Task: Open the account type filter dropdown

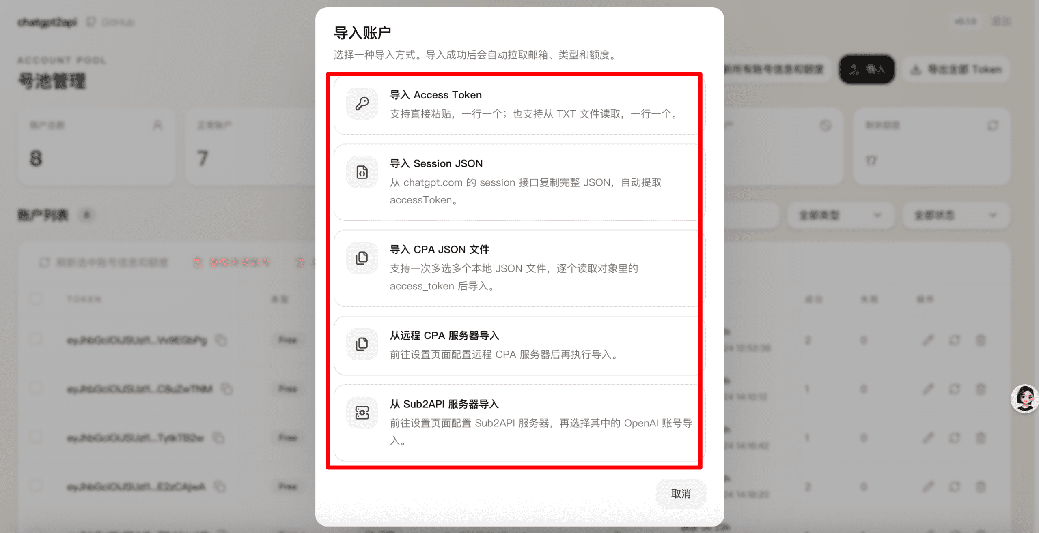Action: [840, 215]
